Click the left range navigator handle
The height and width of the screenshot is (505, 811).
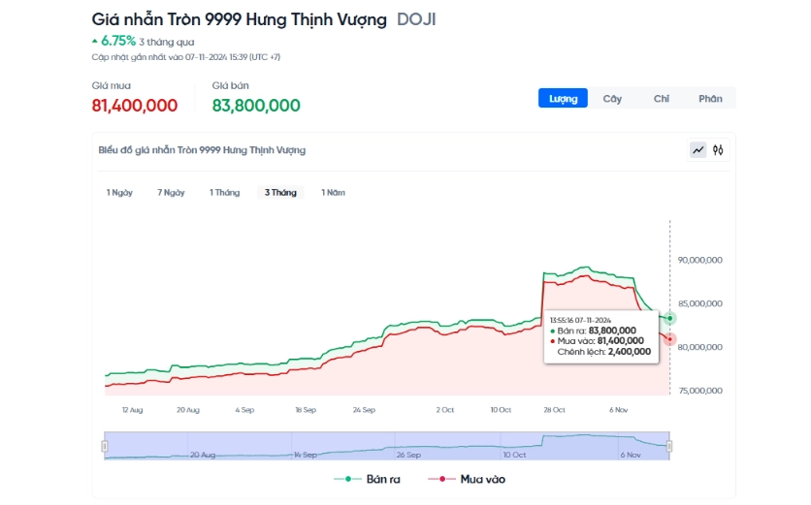pos(105,446)
